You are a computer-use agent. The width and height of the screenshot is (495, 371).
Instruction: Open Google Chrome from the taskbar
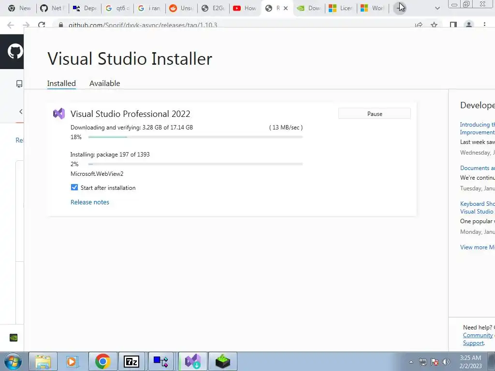[x=102, y=361]
